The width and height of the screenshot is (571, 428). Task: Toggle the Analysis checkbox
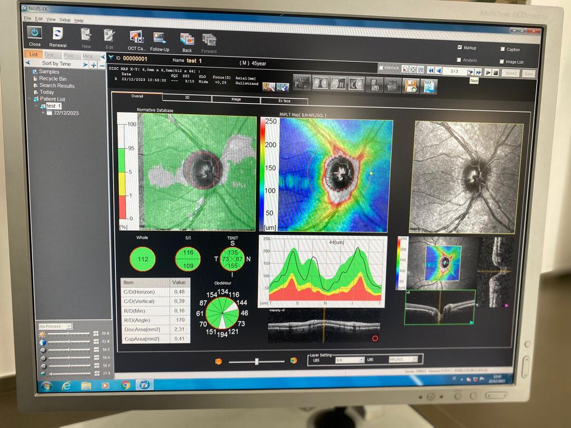459,59
